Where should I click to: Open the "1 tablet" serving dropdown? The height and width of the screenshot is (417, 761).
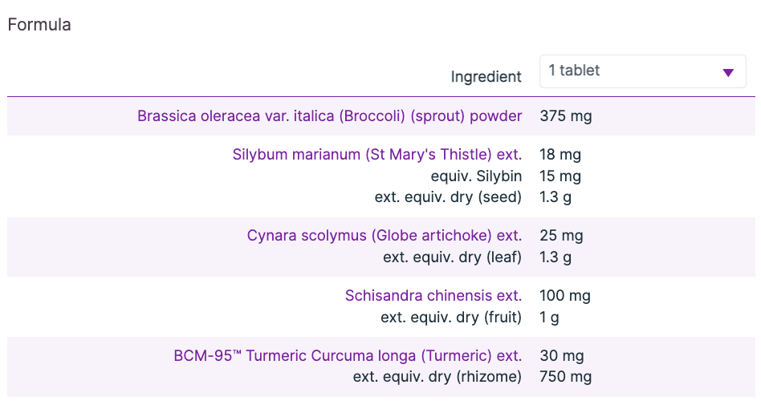point(641,71)
